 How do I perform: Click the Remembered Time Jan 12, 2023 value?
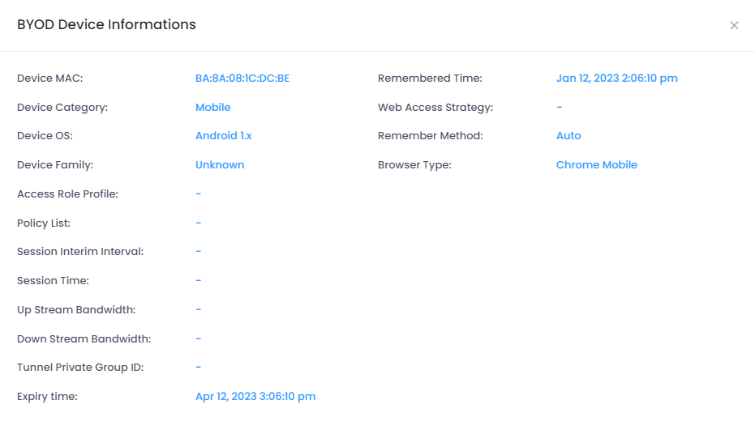tap(616, 79)
